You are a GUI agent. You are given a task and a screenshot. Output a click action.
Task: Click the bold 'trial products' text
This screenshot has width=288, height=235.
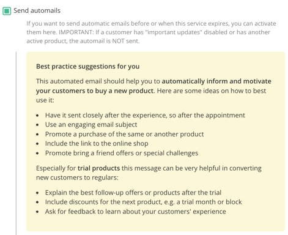pyautogui.click(x=98, y=168)
